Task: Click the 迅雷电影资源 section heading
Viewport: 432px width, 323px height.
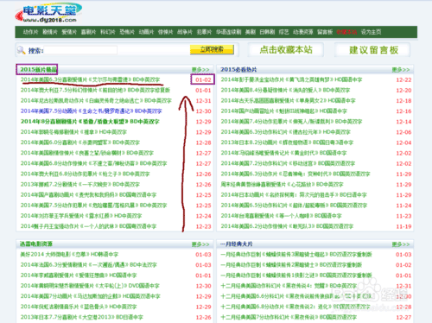Action: pos(36,244)
